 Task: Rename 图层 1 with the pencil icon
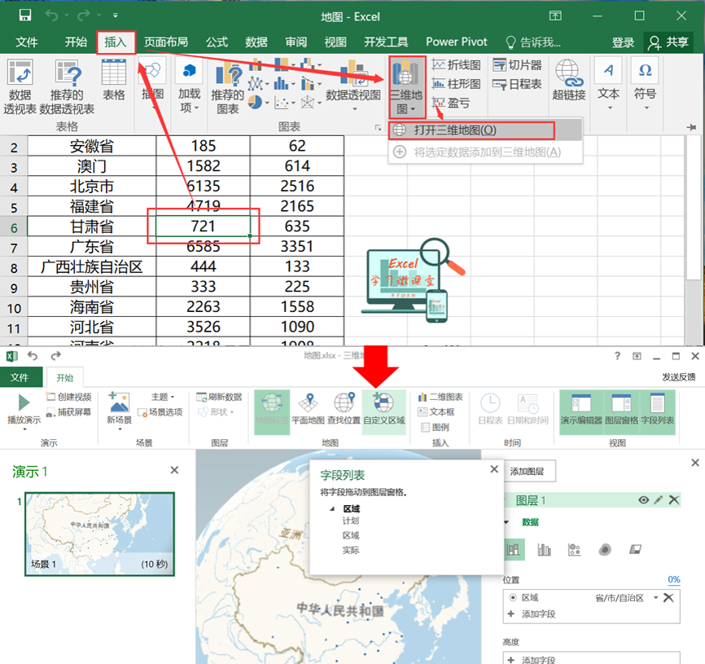659,499
